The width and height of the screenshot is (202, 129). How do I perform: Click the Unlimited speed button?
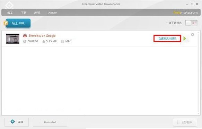pyautogui.click(x=50, y=122)
